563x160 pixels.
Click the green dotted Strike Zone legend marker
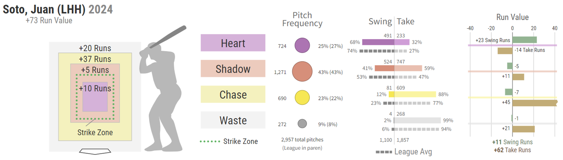pos(210,142)
